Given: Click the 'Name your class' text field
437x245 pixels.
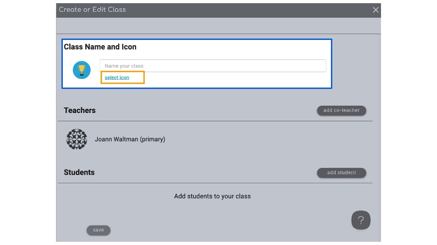Looking at the screenshot, I should pos(213,66).
